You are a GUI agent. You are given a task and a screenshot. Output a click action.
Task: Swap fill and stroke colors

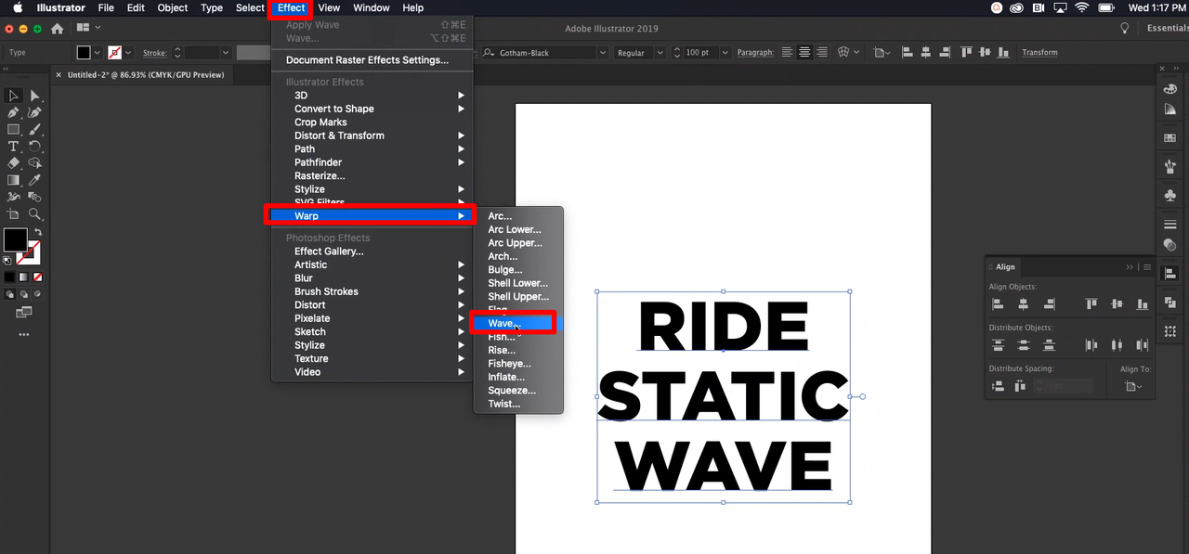pos(38,232)
